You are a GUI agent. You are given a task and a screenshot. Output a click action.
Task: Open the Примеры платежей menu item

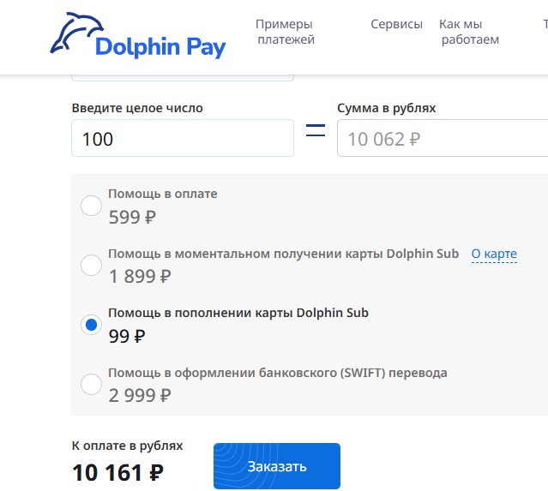tap(284, 32)
